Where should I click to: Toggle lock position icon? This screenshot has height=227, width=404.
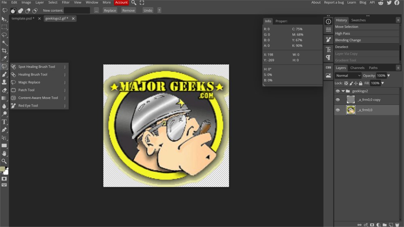[356, 83]
